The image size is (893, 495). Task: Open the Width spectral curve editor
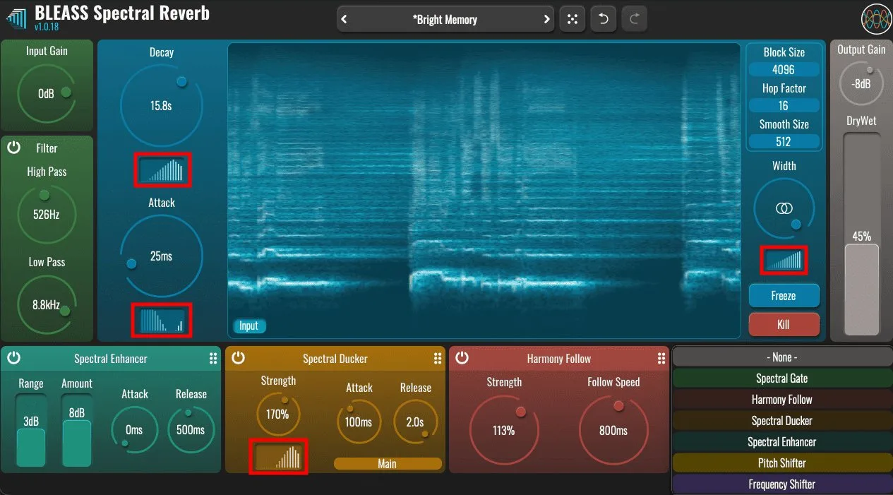pyautogui.click(x=784, y=261)
